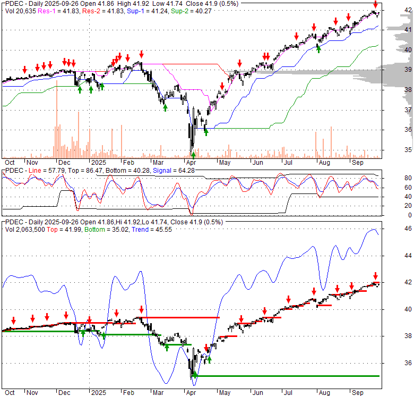
Task: Click the Sup-1 = 41.24 legend label
Action: point(148,11)
